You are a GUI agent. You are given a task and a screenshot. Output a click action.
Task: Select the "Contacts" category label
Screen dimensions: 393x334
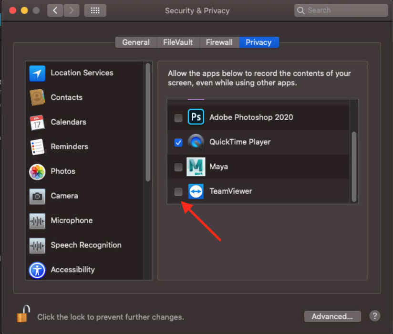point(66,97)
